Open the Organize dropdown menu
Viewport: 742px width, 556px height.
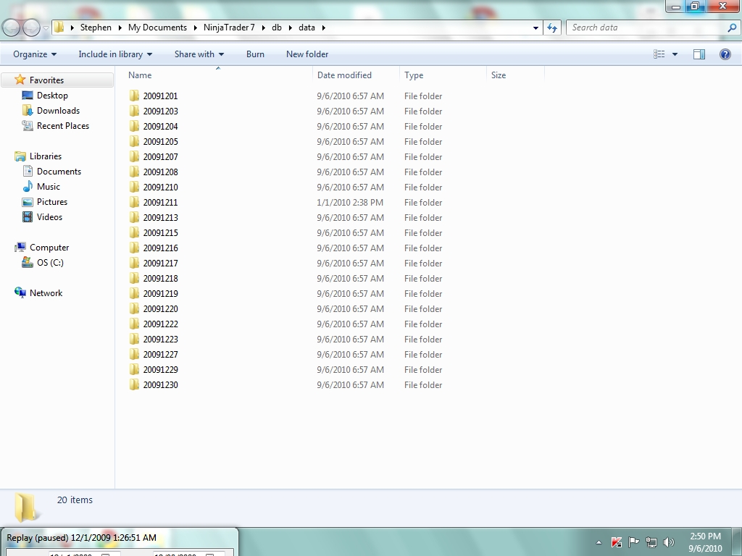35,54
